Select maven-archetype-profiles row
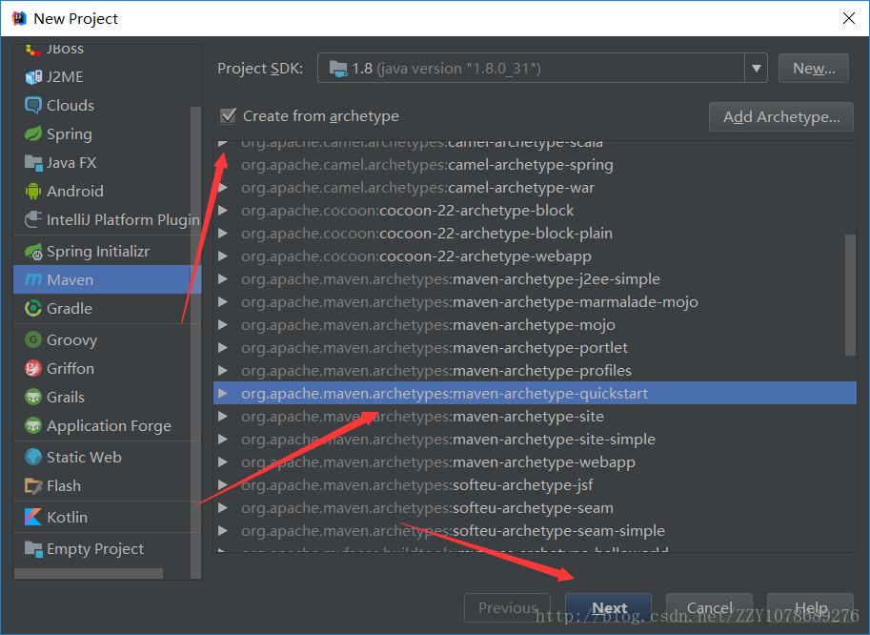 535,370
